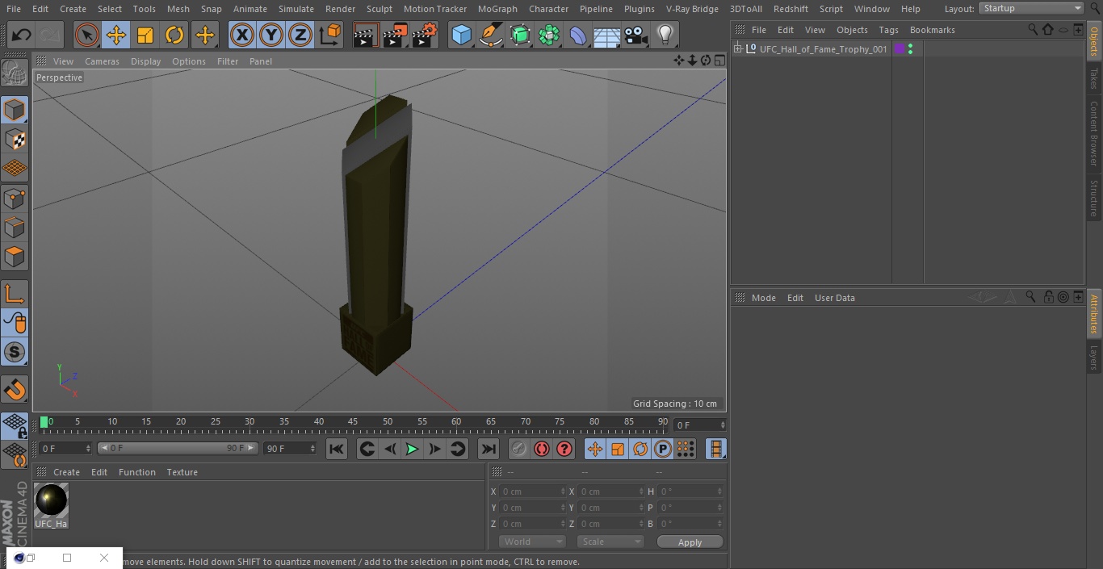Open the Content Browser side tab
The width and height of the screenshot is (1103, 569).
[1094, 133]
